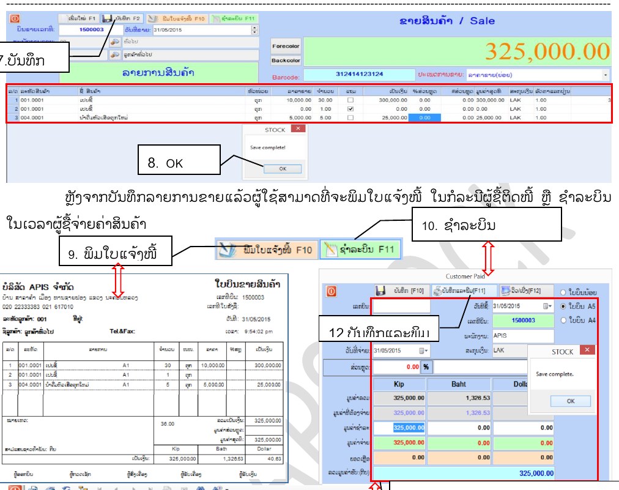Click the red power icon in Sale window
Screen dimensions: 619x490
15,18
